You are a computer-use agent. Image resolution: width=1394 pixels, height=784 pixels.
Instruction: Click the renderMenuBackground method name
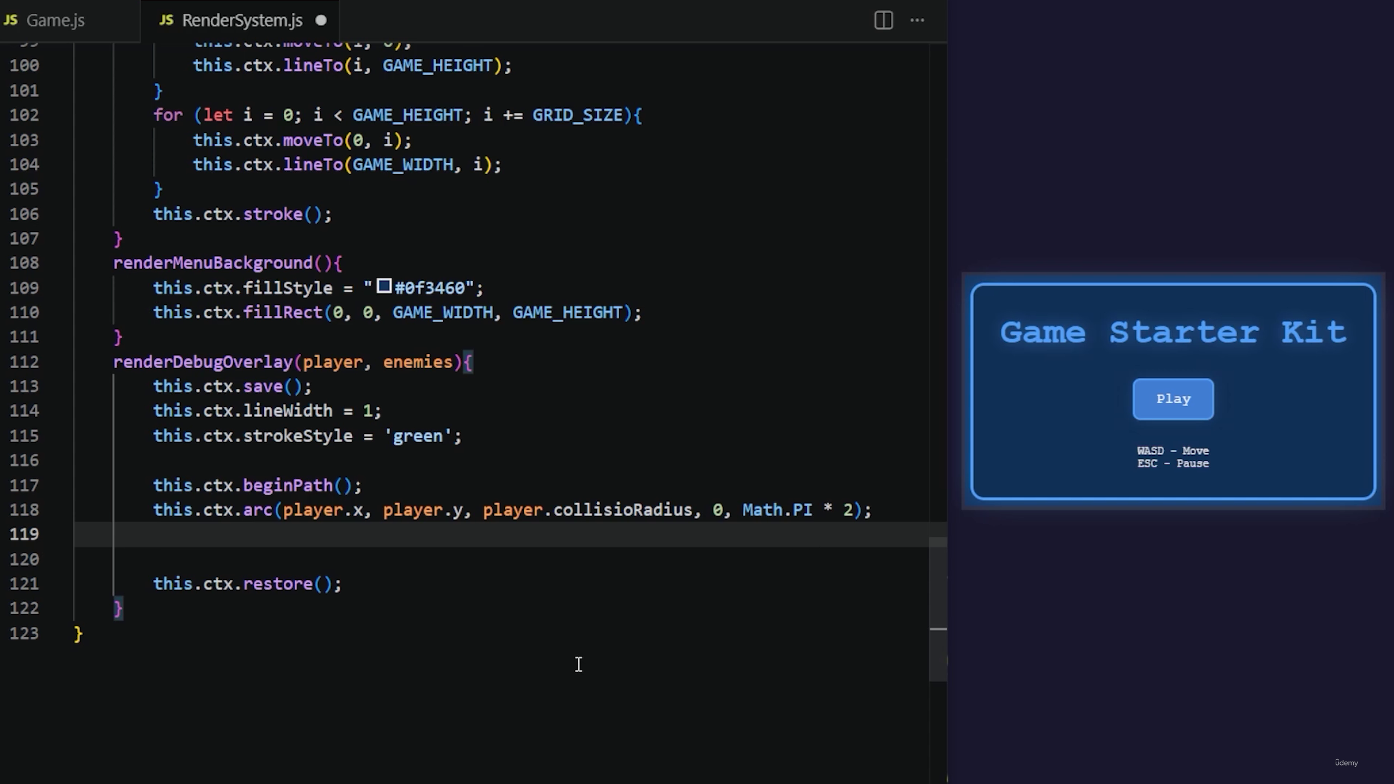click(213, 263)
